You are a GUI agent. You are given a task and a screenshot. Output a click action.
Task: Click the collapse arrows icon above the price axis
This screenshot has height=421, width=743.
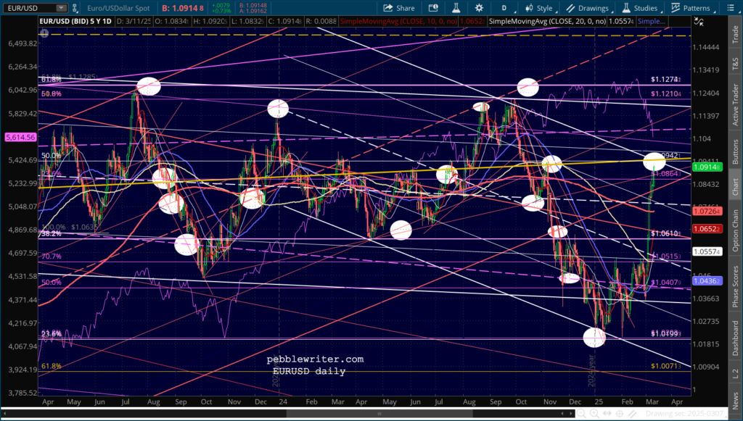point(698,21)
